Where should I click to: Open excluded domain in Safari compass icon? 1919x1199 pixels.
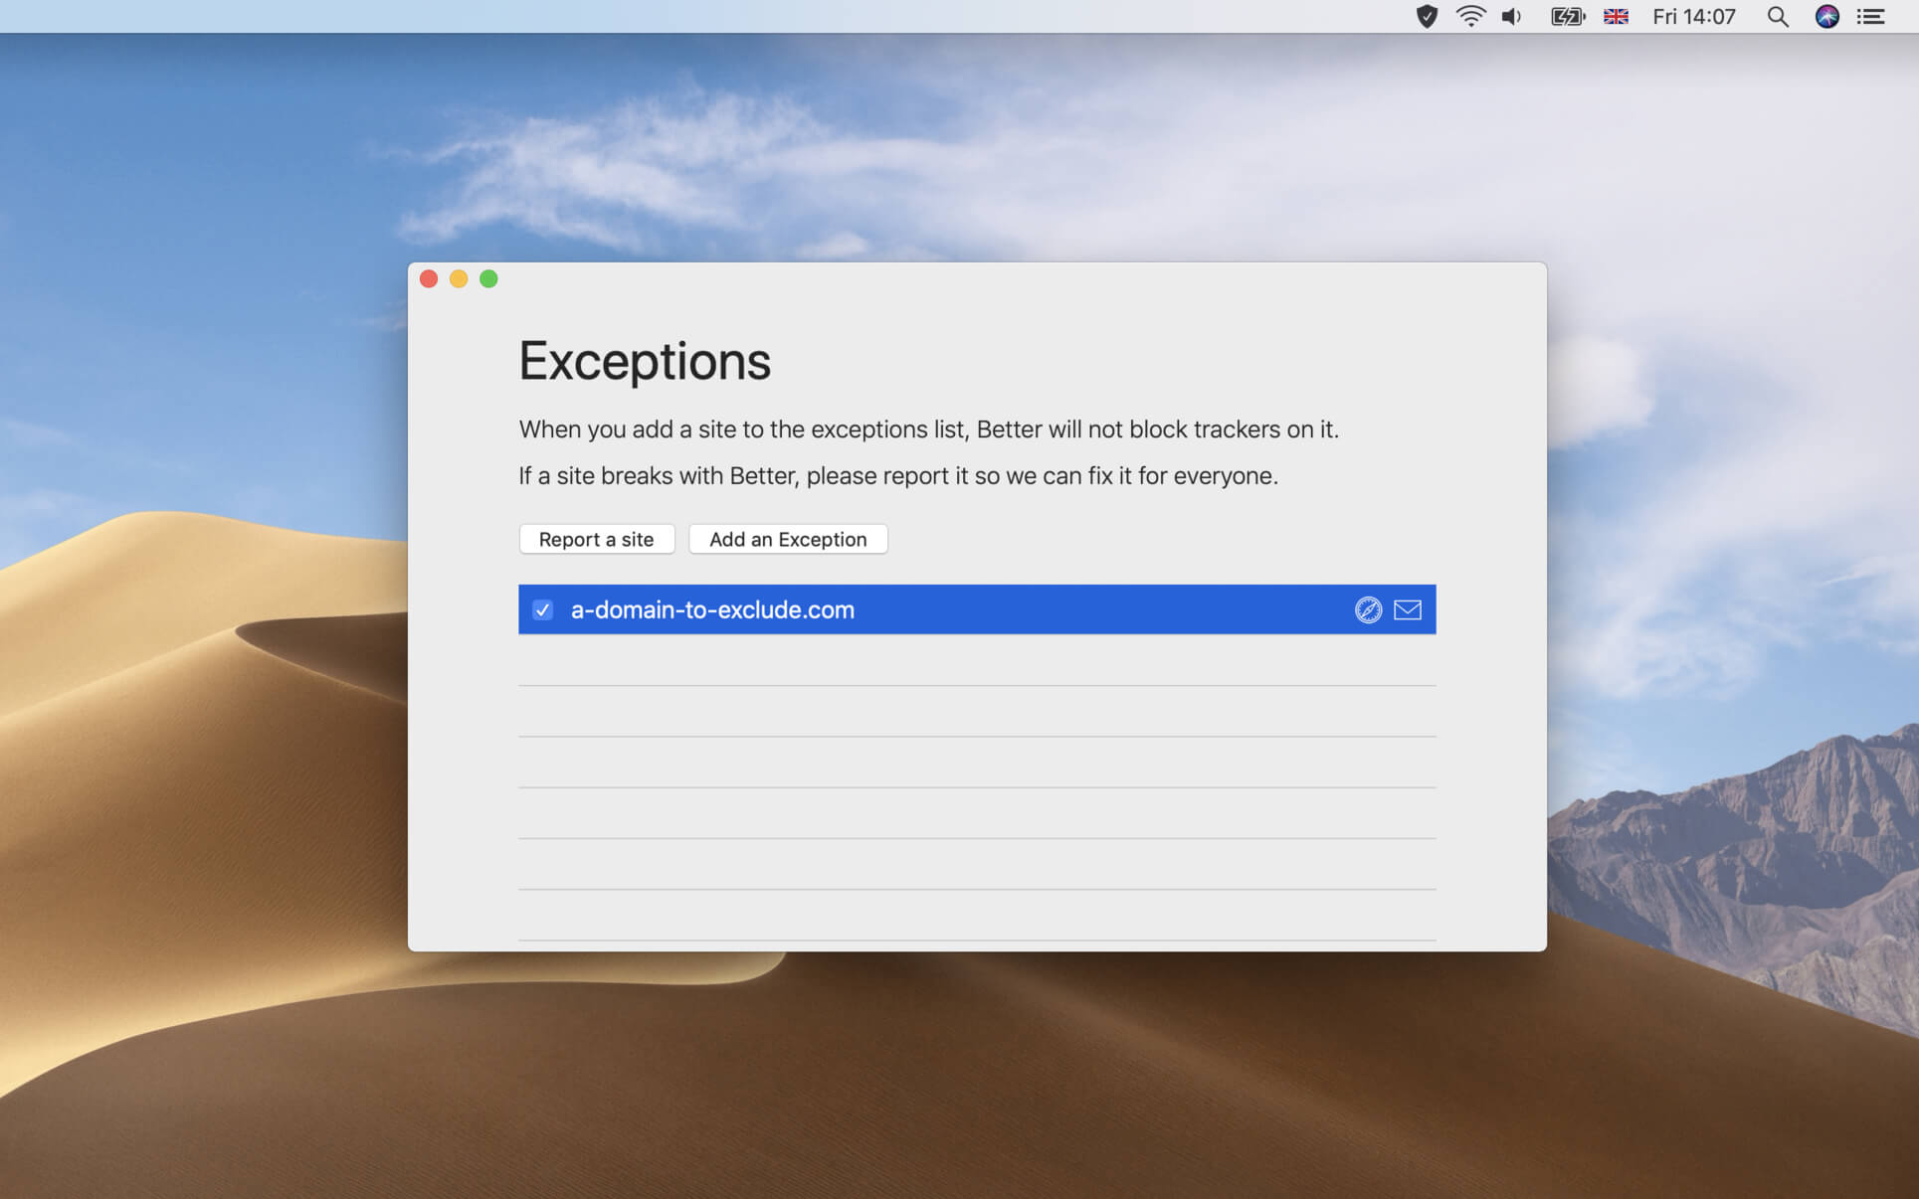pos(1368,609)
